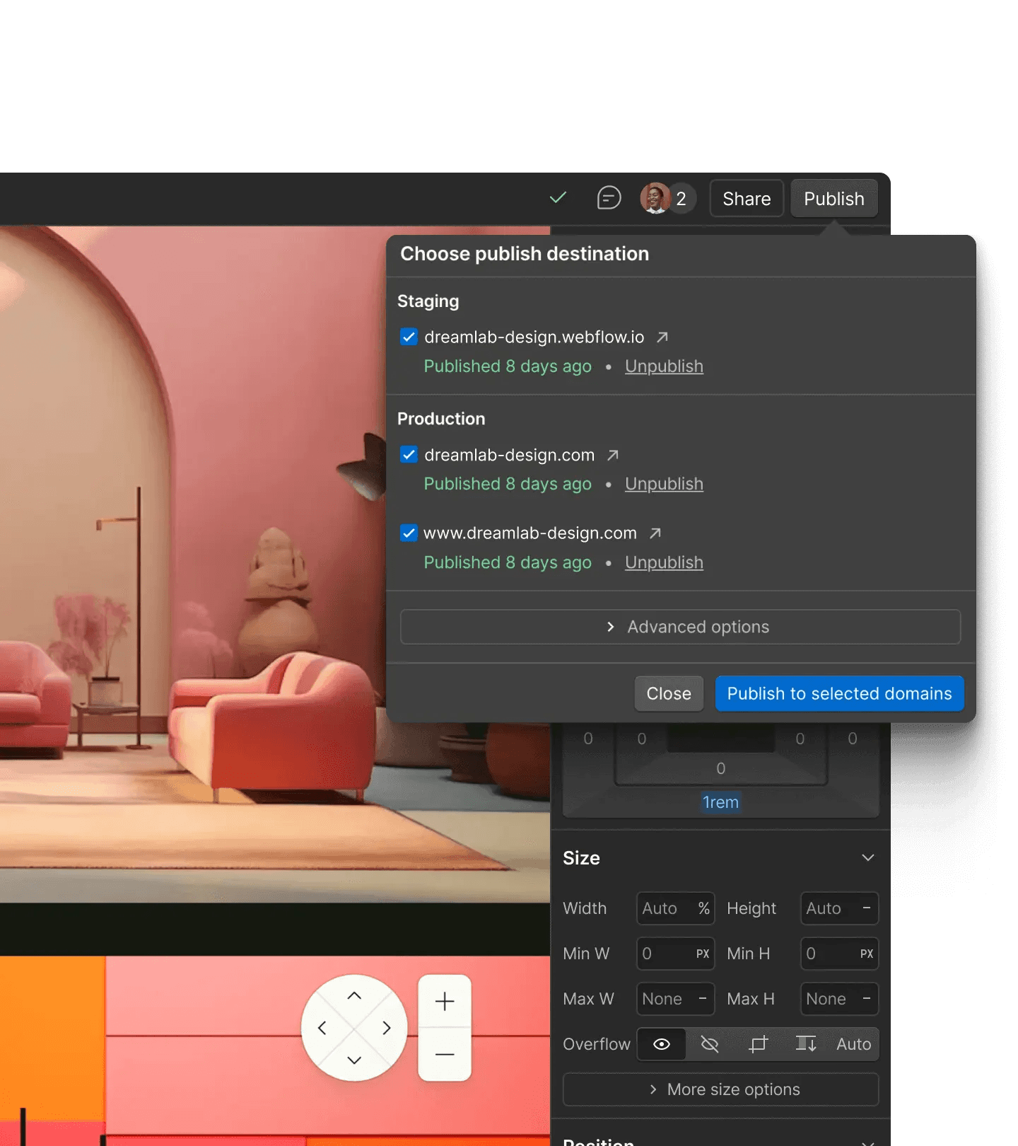Viewport: 1018px width, 1146px height.
Task: Expand Advanced options section
Action: coord(680,627)
